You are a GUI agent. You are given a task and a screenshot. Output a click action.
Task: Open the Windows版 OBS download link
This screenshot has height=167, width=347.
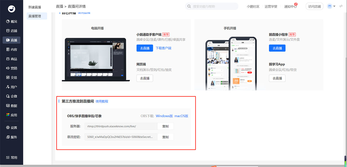[x=164, y=116]
